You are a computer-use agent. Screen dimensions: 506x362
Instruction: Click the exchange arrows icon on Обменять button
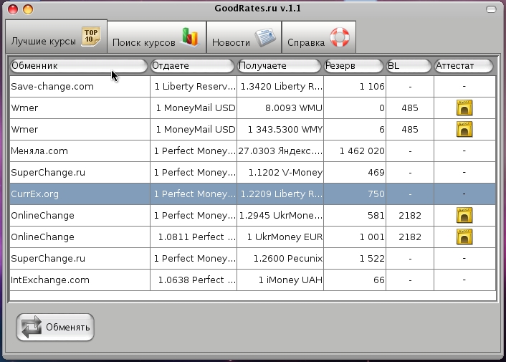pyautogui.click(x=32, y=327)
